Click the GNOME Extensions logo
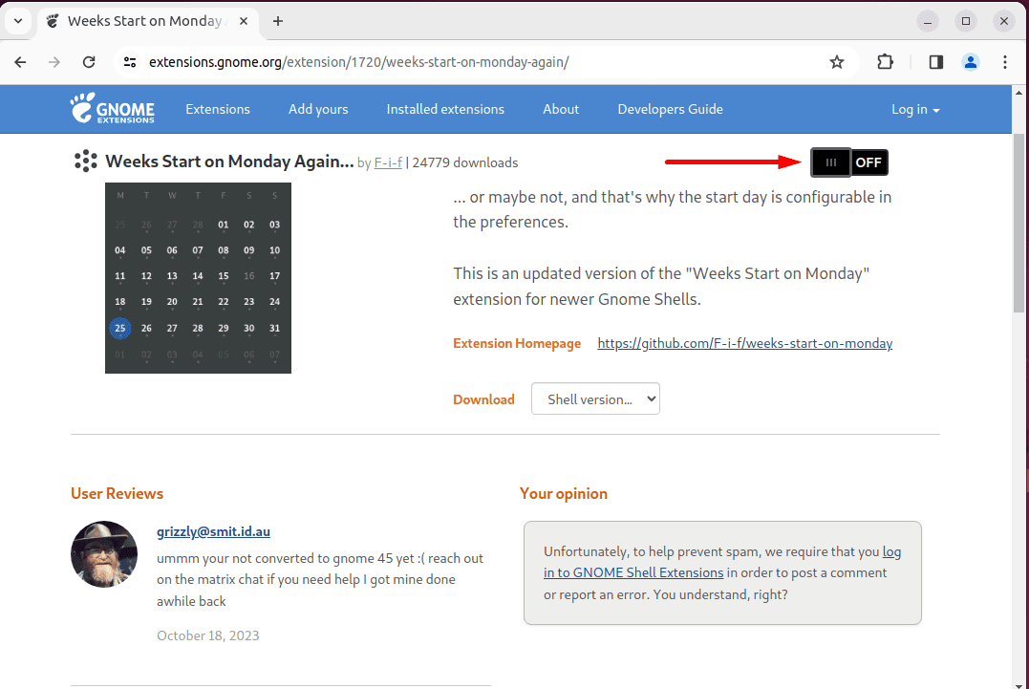This screenshot has height=689, width=1029. point(112,108)
